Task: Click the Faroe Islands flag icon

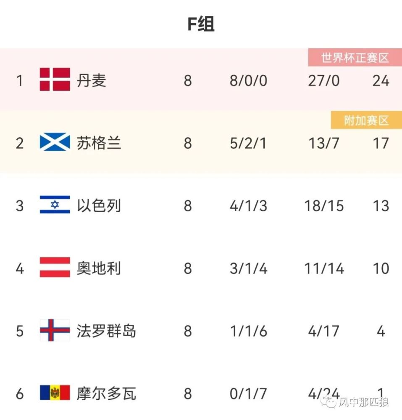Action: 55,331
